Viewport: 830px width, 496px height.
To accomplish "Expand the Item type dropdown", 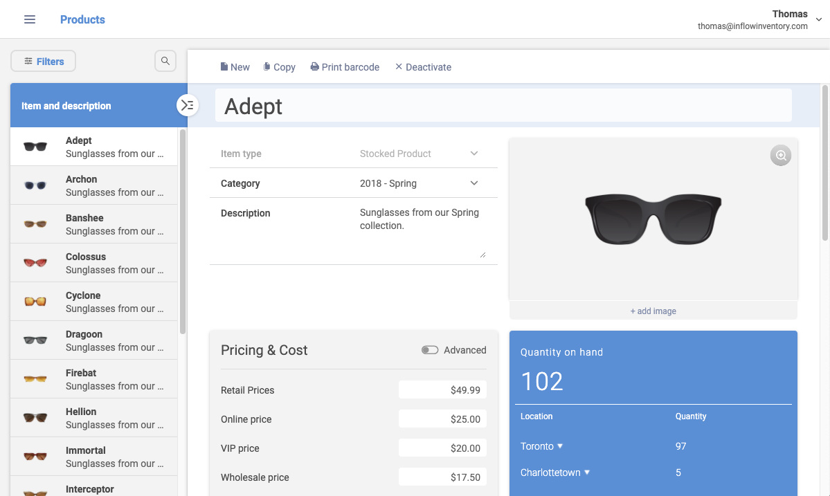I will (x=473, y=154).
